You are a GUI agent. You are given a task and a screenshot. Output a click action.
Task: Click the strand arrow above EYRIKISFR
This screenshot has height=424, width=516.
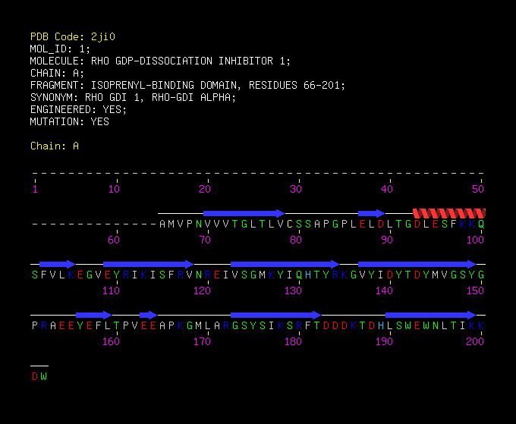click(149, 264)
